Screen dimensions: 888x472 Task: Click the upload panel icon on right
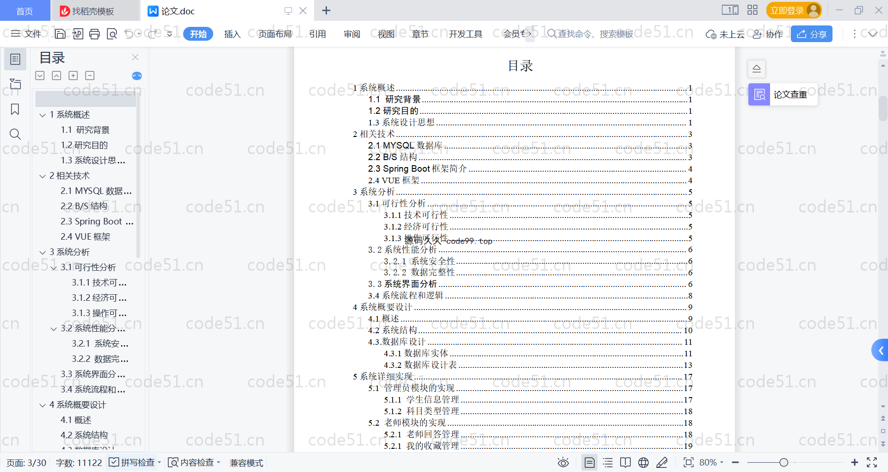tap(757, 69)
